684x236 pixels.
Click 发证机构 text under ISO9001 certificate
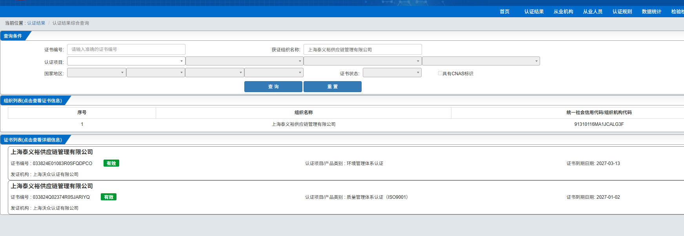[45, 208]
